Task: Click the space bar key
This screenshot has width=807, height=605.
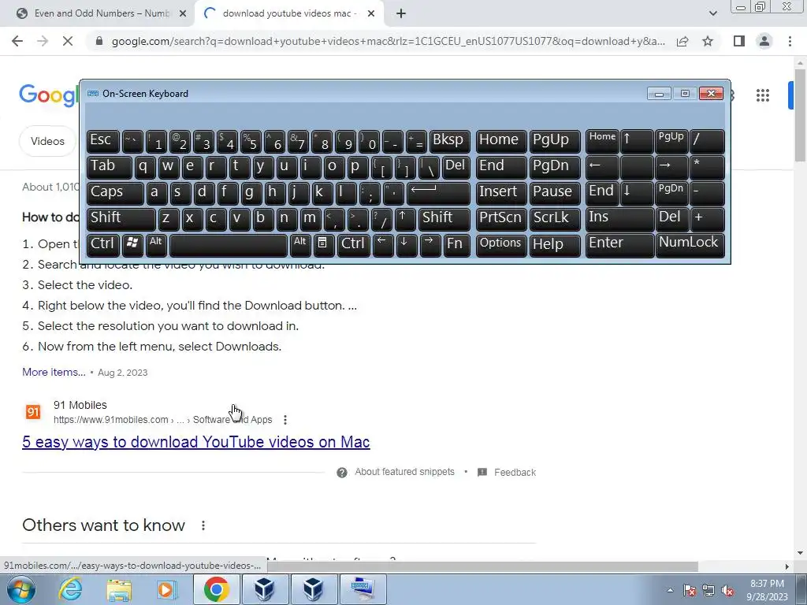Action: click(x=228, y=244)
